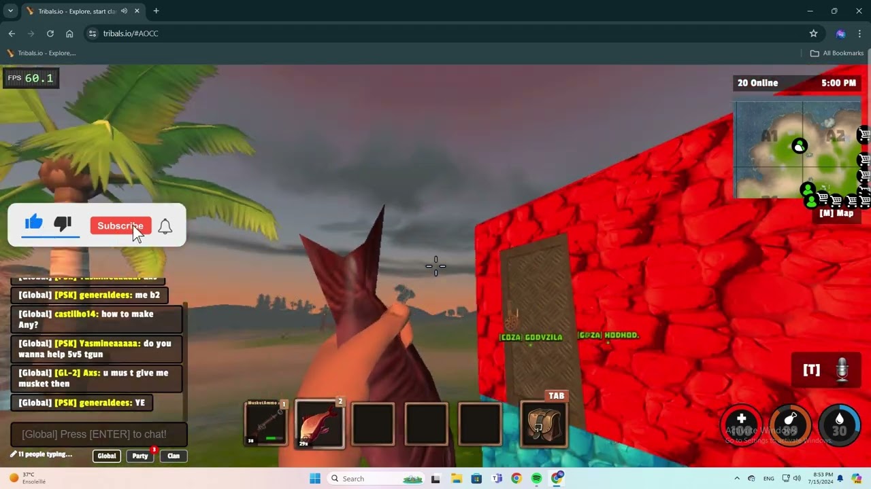871x489 pixels.
Task: Open File Explorer from the taskbar
Action: point(456,479)
